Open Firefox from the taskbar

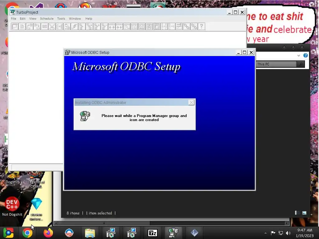(x=48, y=233)
